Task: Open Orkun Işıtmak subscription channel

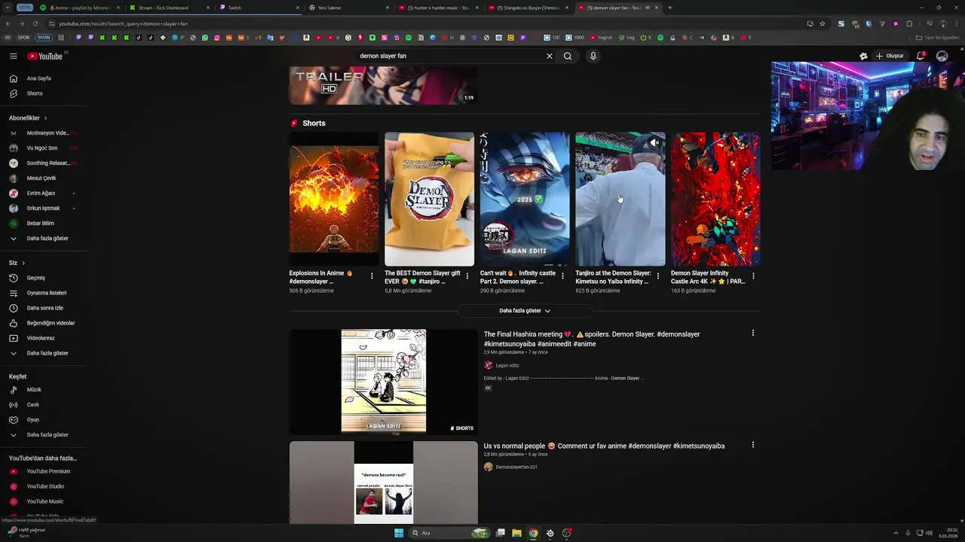Action: pyautogui.click(x=41, y=209)
